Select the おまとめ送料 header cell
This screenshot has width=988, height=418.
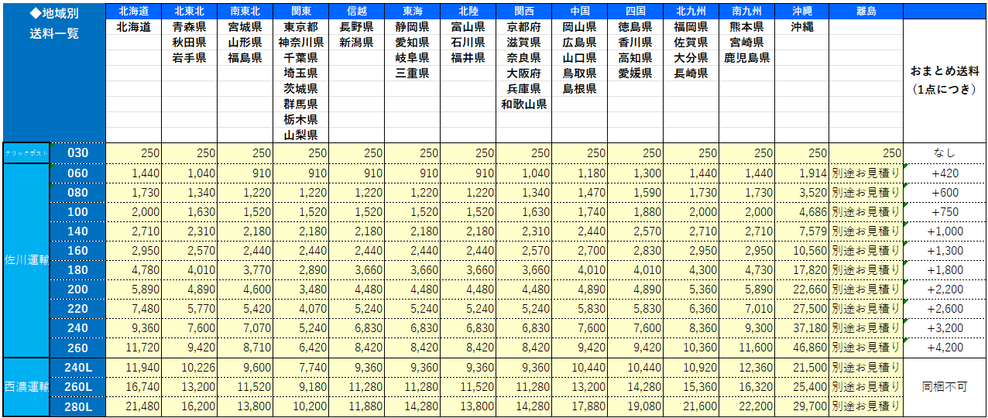tap(945, 80)
